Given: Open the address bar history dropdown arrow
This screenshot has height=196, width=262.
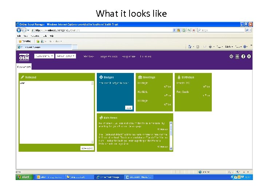Looking at the screenshot, I should [x=174, y=30].
